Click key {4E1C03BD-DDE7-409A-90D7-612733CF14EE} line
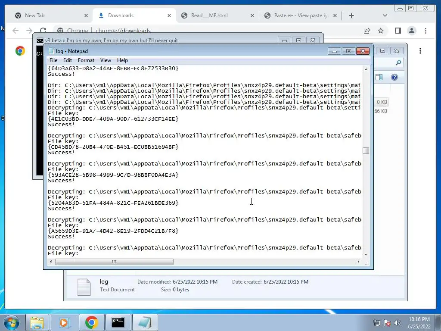441x331 pixels. (113, 119)
